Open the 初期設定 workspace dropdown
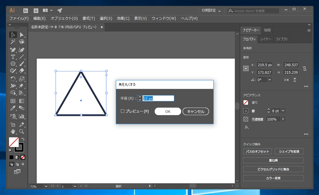 pos(211,11)
